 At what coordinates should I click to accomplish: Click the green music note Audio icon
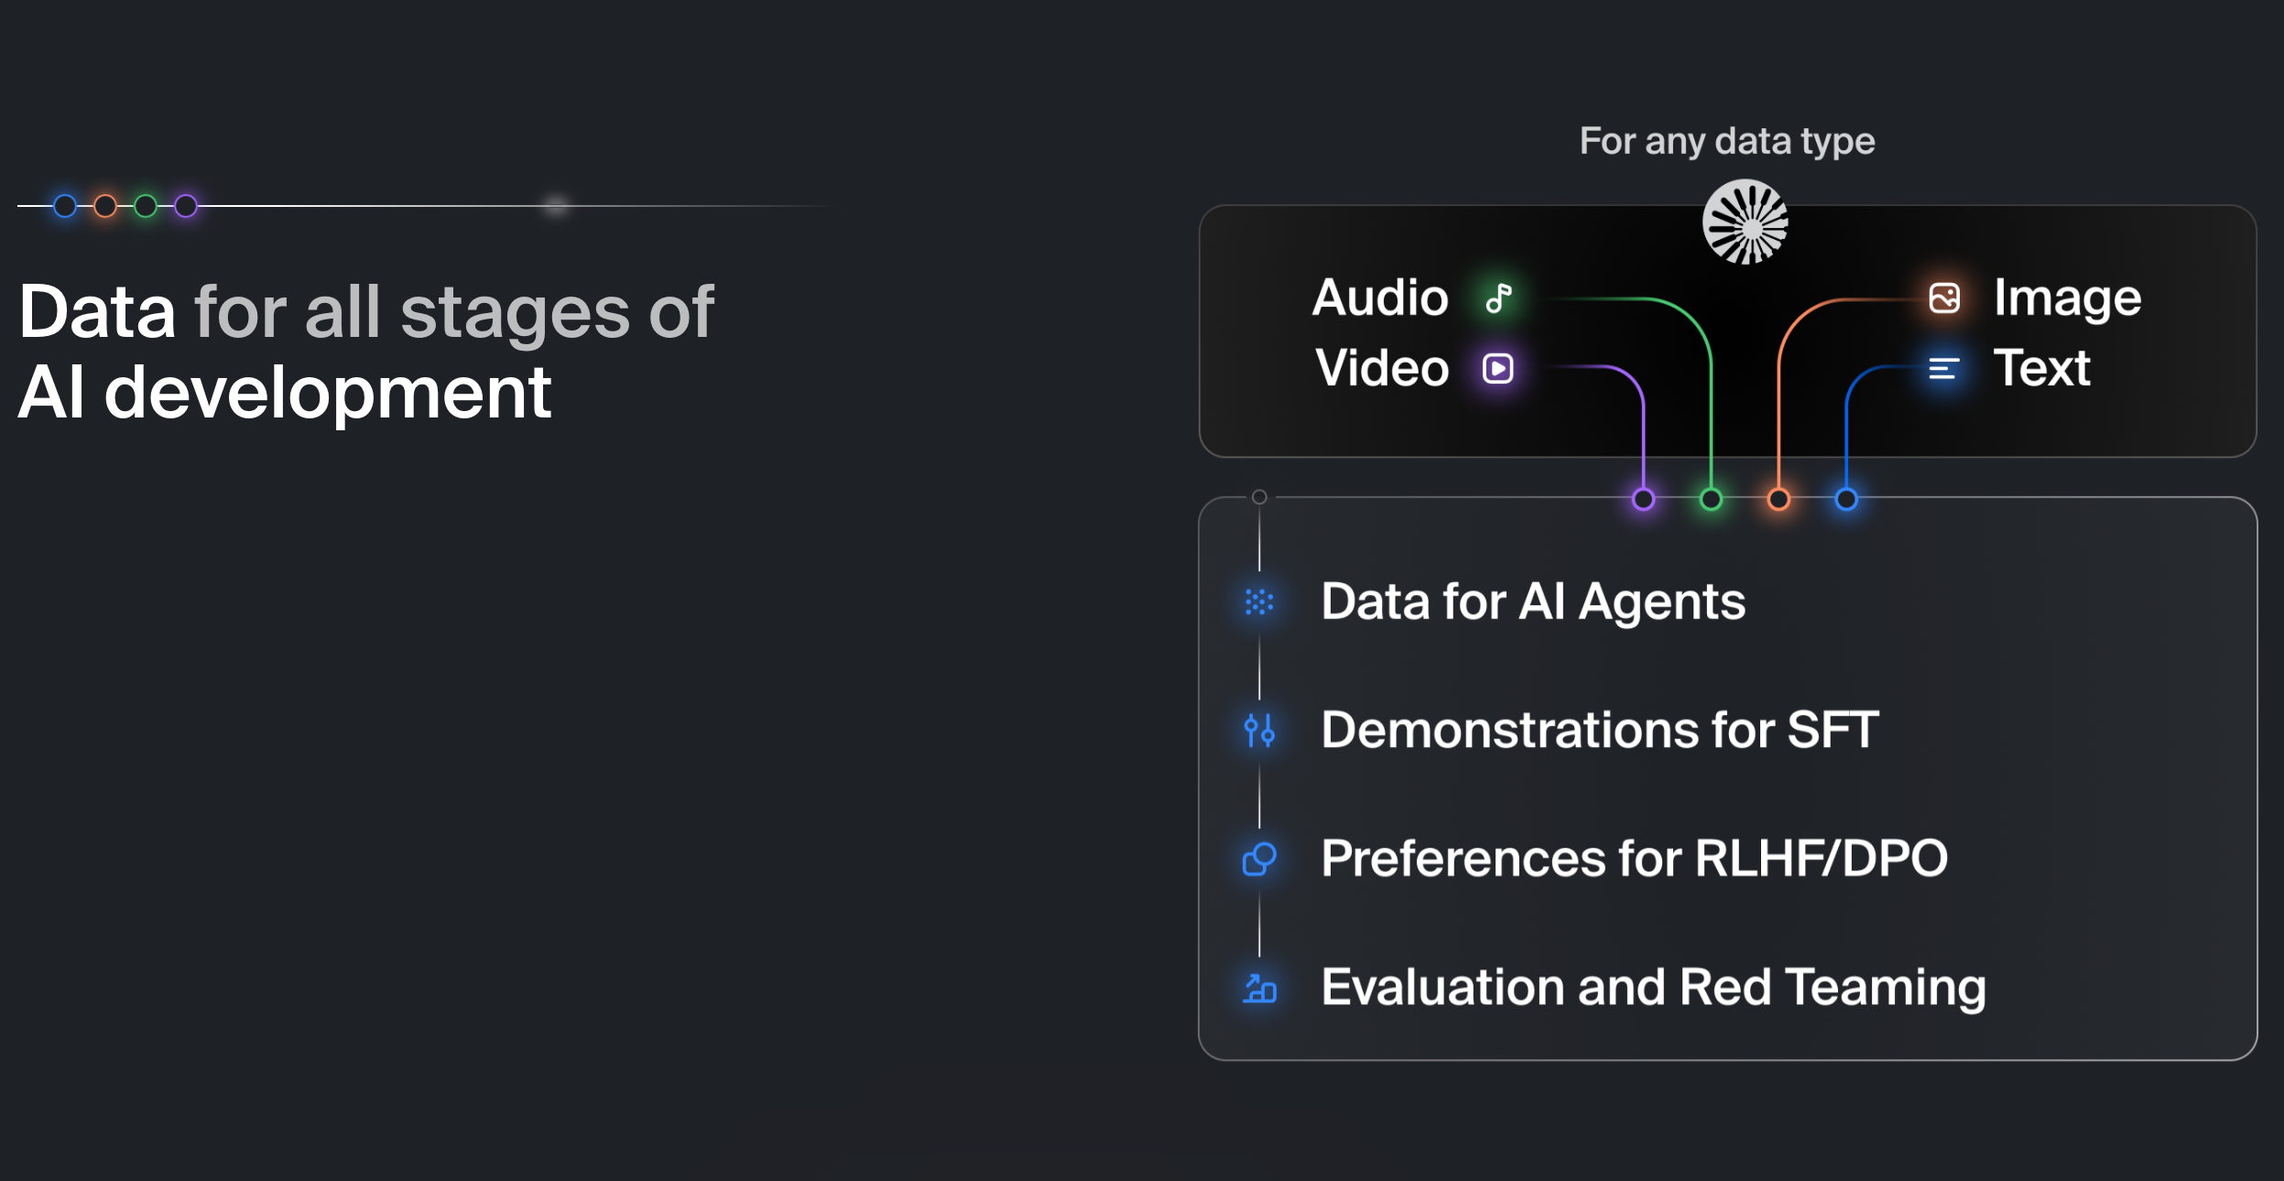[1499, 298]
